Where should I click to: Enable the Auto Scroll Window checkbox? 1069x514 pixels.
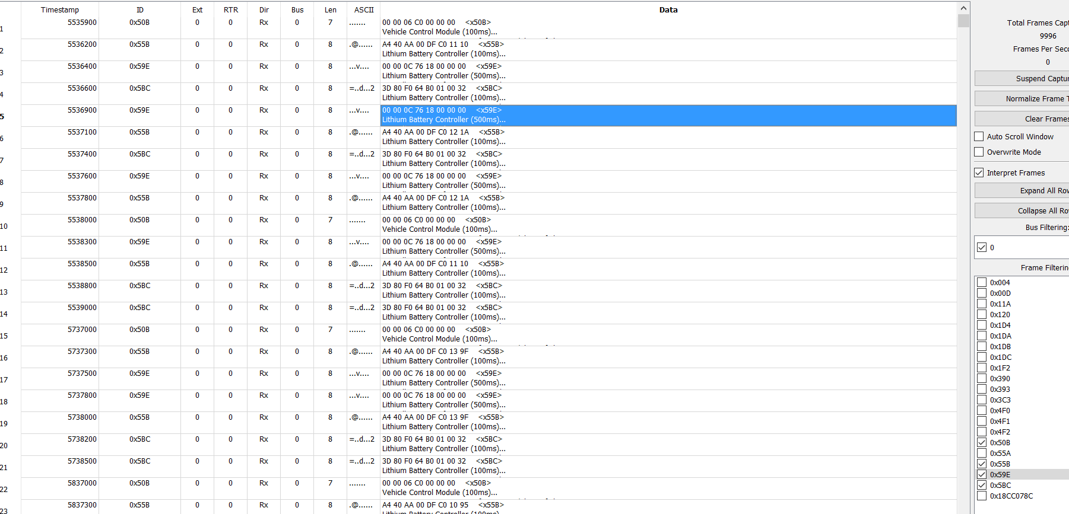[x=979, y=137]
